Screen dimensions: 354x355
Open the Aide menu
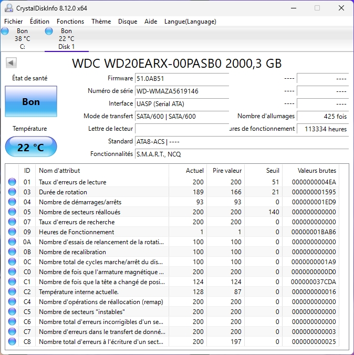[x=151, y=22]
